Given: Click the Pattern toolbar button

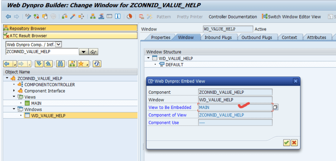Looking at the screenshot, I should coord(164,17).
